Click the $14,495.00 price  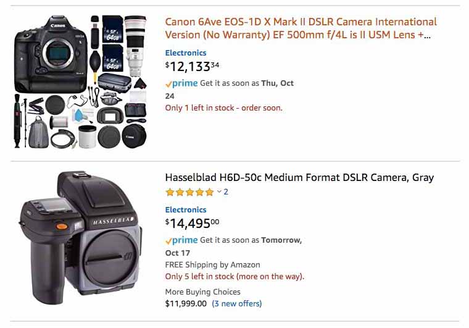click(x=192, y=223)
